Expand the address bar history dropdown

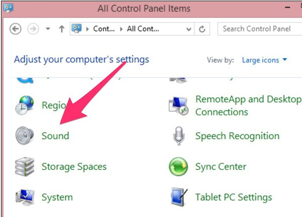[189, 29]
